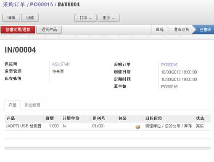Click the 物理库位 / 您的公司 / 库存 cell
Viewport: 214px width, 162px height.
point(169,126)
